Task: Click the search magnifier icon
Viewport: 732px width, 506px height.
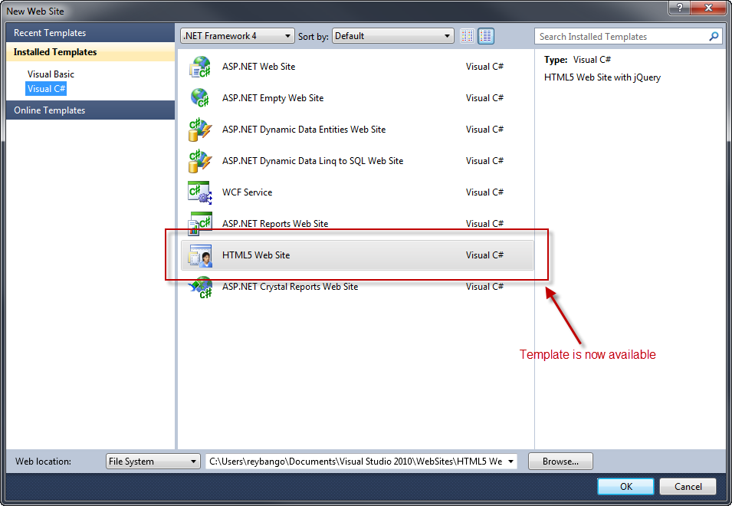Action: tap(714, 36)
